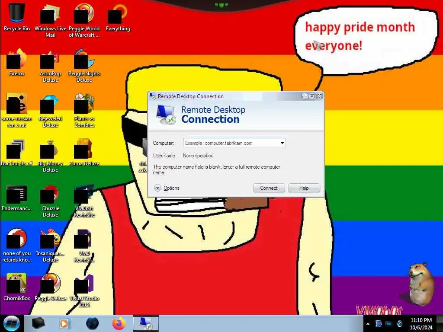Expand Options in Remote Desktop Connection
Viewport: 443px width, 332px height.
click(x=167, y=188)
